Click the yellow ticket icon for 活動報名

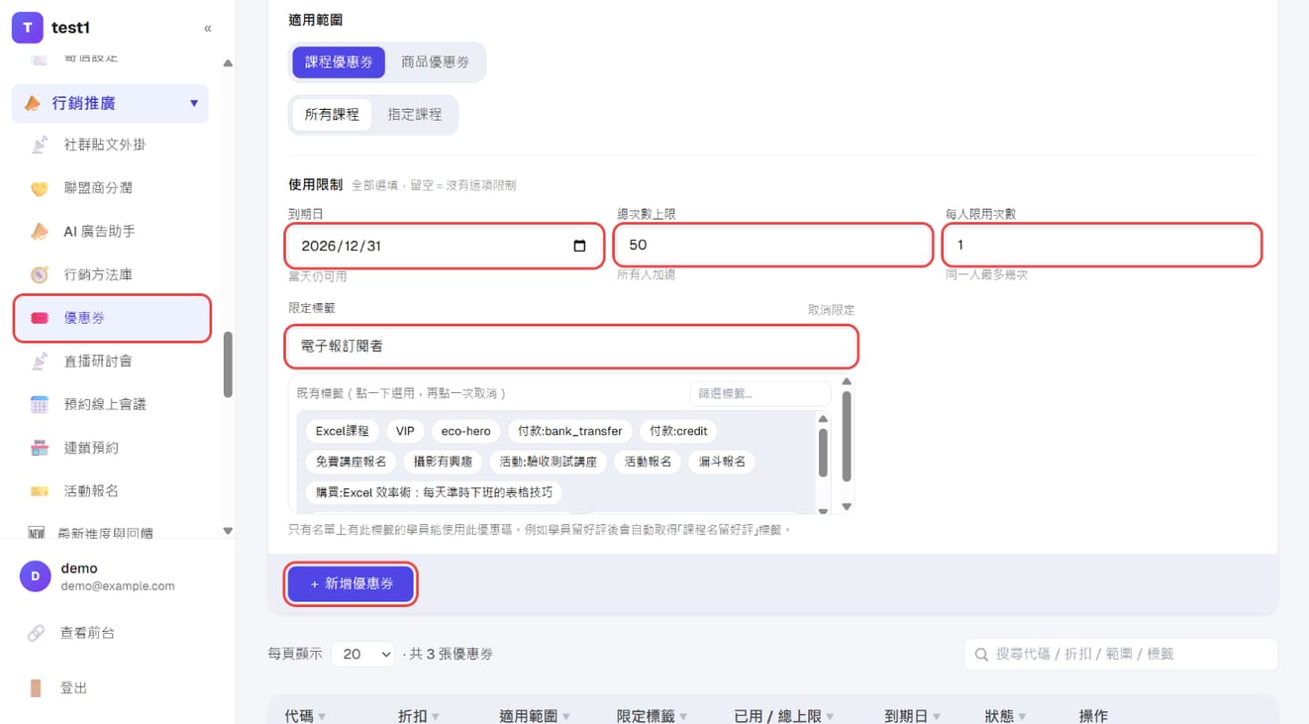click(40, 491)
